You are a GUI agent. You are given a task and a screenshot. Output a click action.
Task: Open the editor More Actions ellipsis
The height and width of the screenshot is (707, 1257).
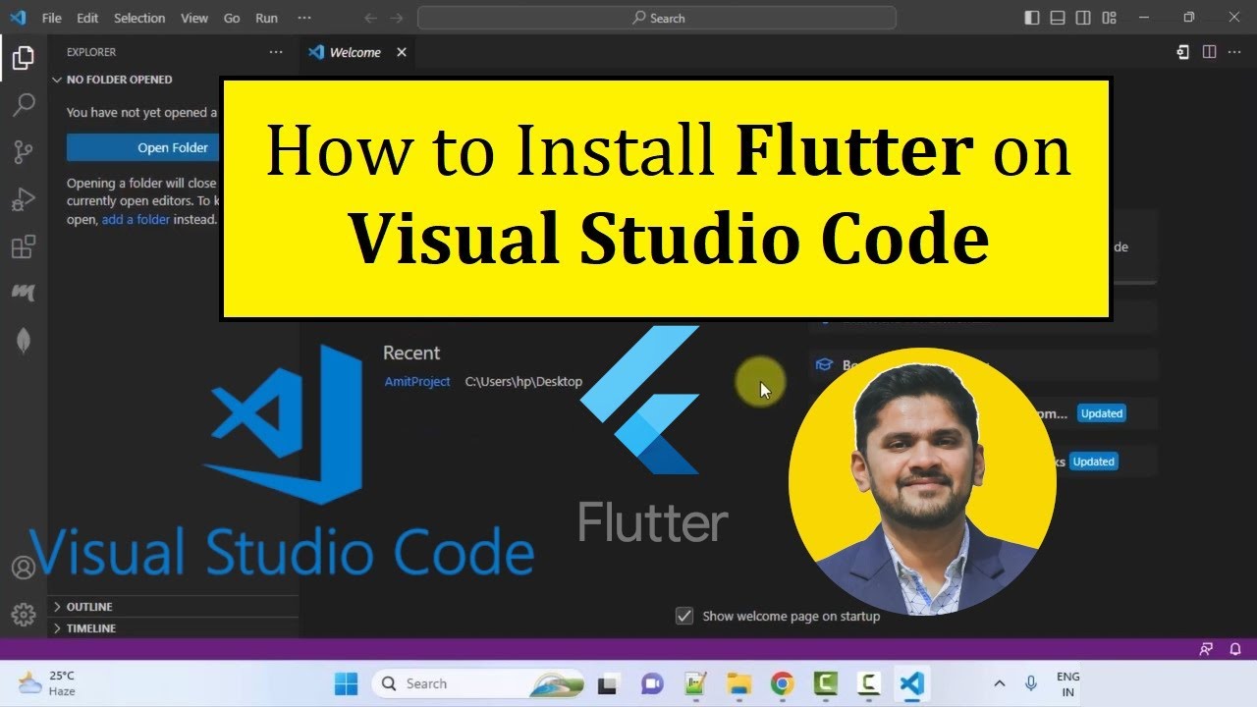[1235, 52]
